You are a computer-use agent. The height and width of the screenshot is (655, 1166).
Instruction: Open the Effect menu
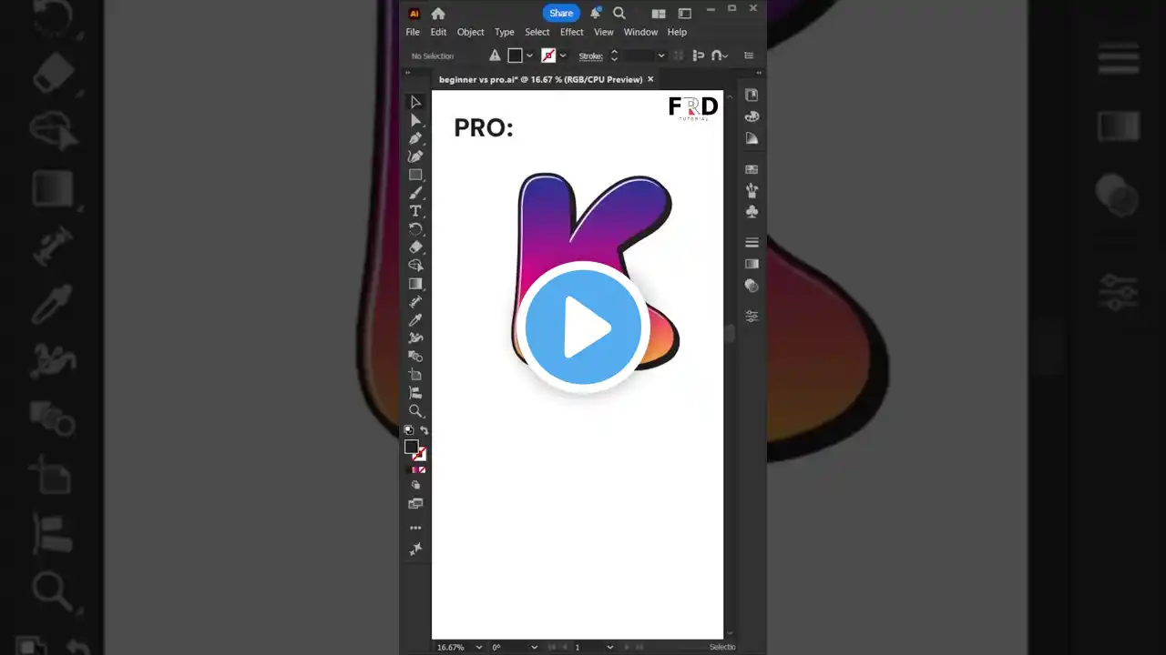click(x=572, y=32)
